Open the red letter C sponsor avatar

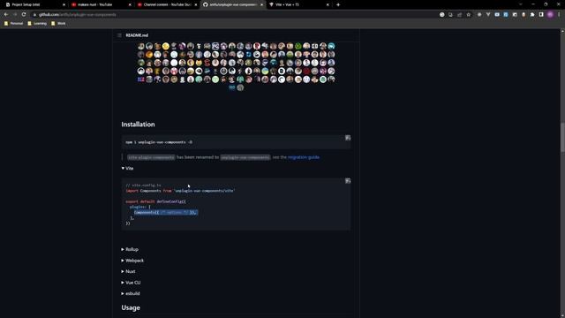point(207,63)
